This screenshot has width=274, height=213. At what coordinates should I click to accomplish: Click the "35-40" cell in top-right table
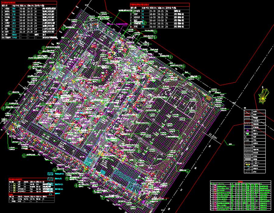click(153, 27)
